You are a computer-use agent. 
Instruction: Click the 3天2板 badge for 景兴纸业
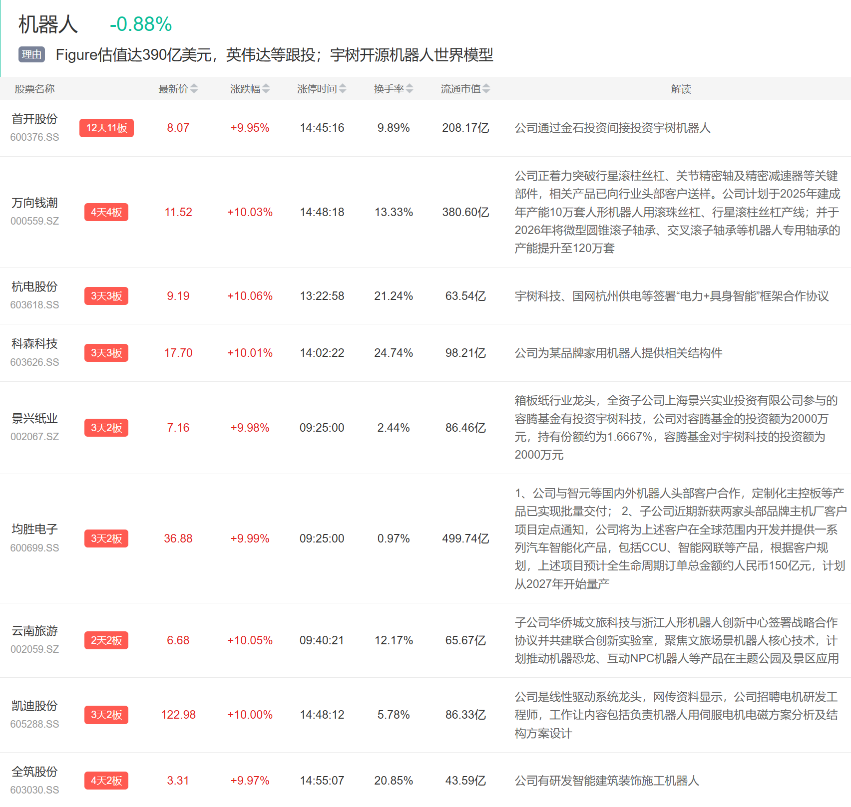click(106, 428)
